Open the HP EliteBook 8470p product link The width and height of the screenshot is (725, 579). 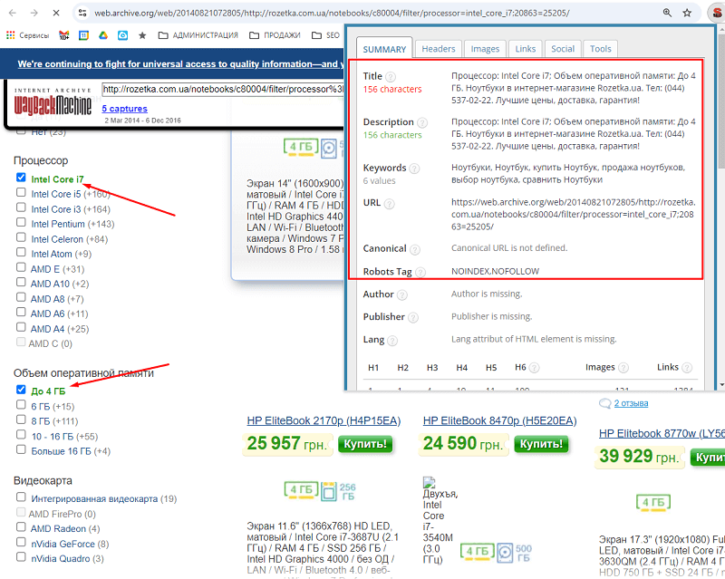[500, 420]
